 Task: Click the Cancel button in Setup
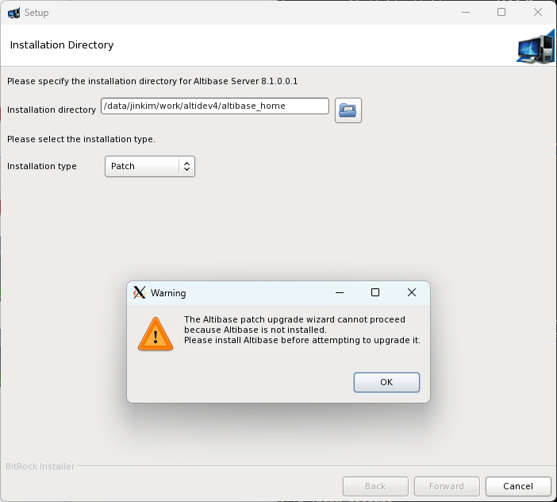coord(517,486)
